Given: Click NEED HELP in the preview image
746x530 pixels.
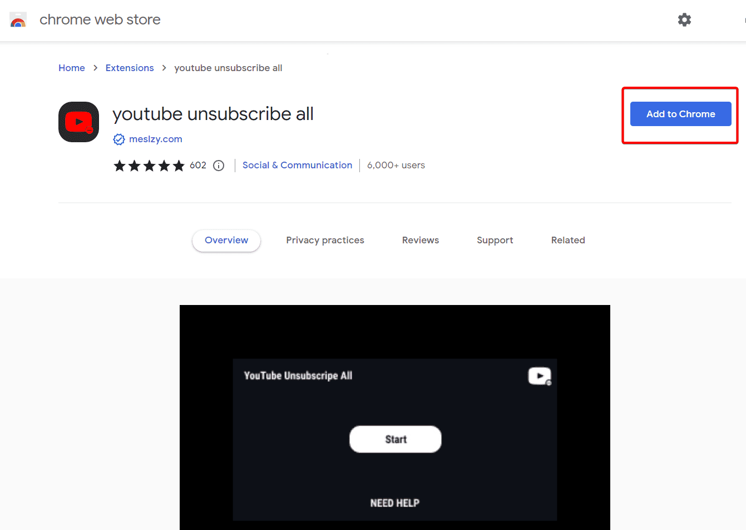Looking at the screenshot, I should coord(395,503).
